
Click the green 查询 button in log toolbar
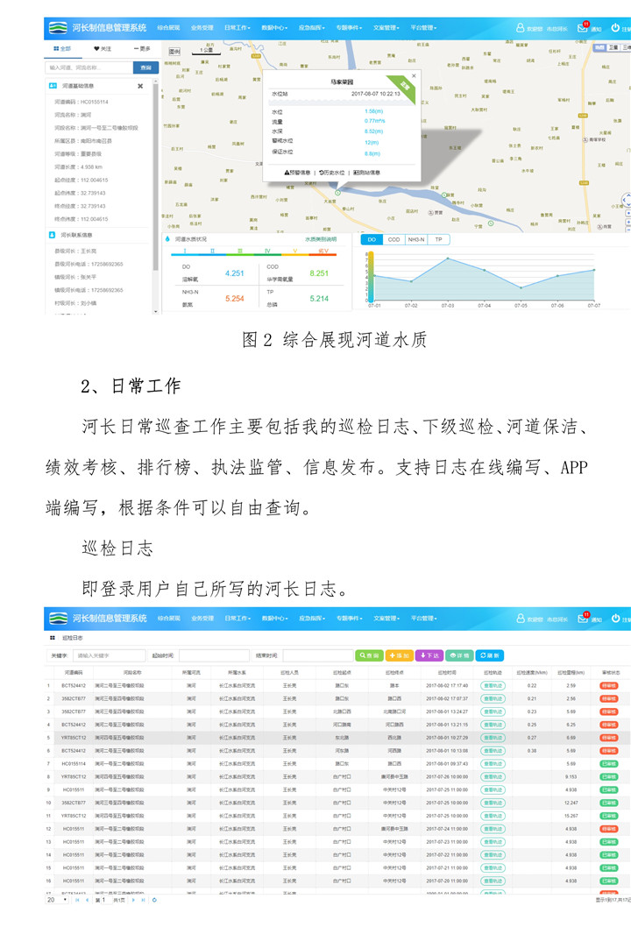tap(369, 655)
